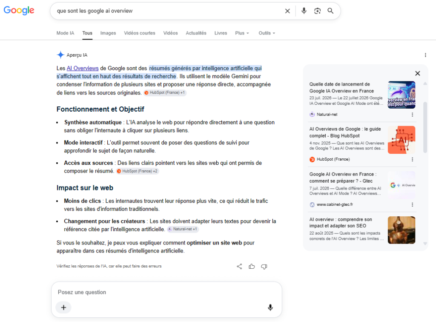Expand the Plus dropdown menu

click(242, 33)
